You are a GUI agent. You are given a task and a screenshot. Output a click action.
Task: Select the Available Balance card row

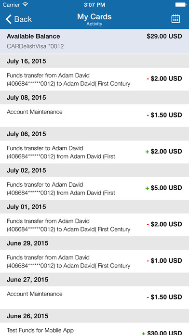point(94,41)
